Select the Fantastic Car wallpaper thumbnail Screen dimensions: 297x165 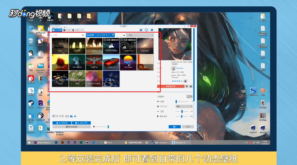tap(111, 62)
